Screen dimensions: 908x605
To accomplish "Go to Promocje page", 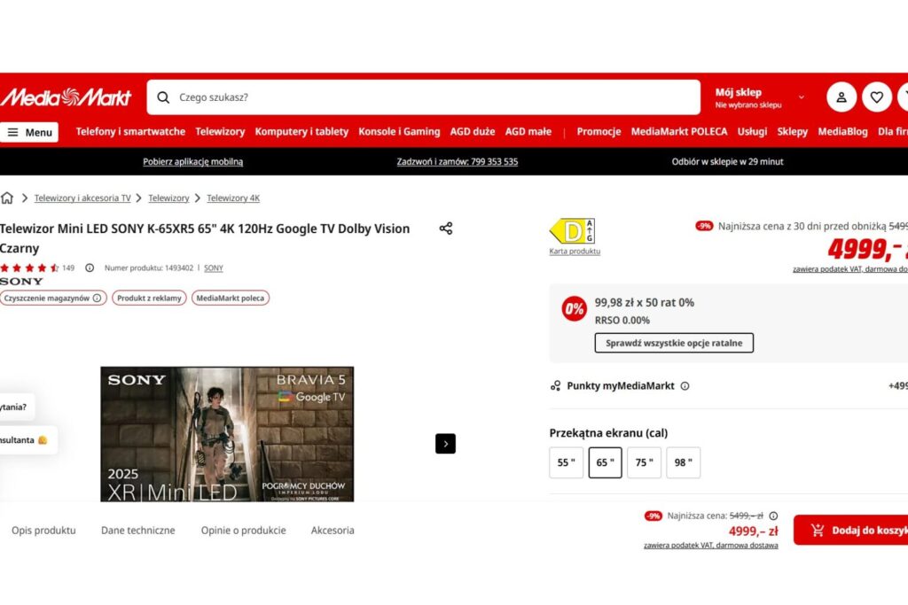I will [x=599, y=132].
